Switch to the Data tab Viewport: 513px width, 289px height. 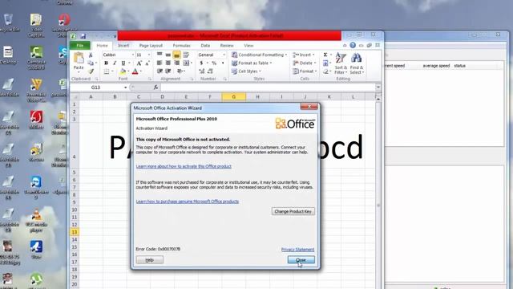(205, 46)
